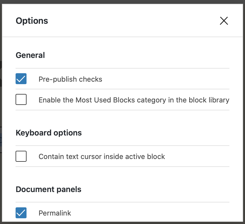
Task: Click the "Options" dialog title
Action: pos(32,21)
